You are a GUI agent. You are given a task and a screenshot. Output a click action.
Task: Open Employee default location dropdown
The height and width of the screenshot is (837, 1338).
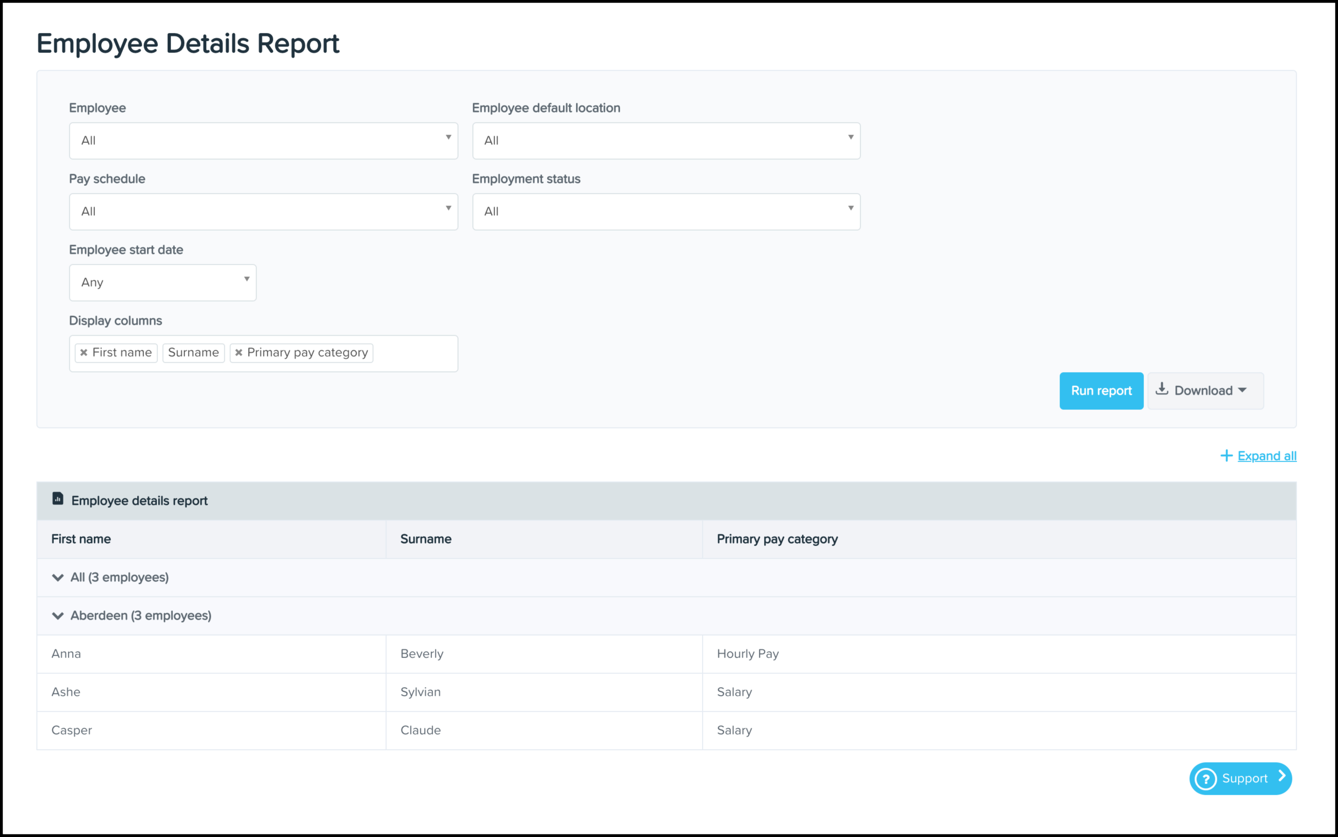[666, 140]
